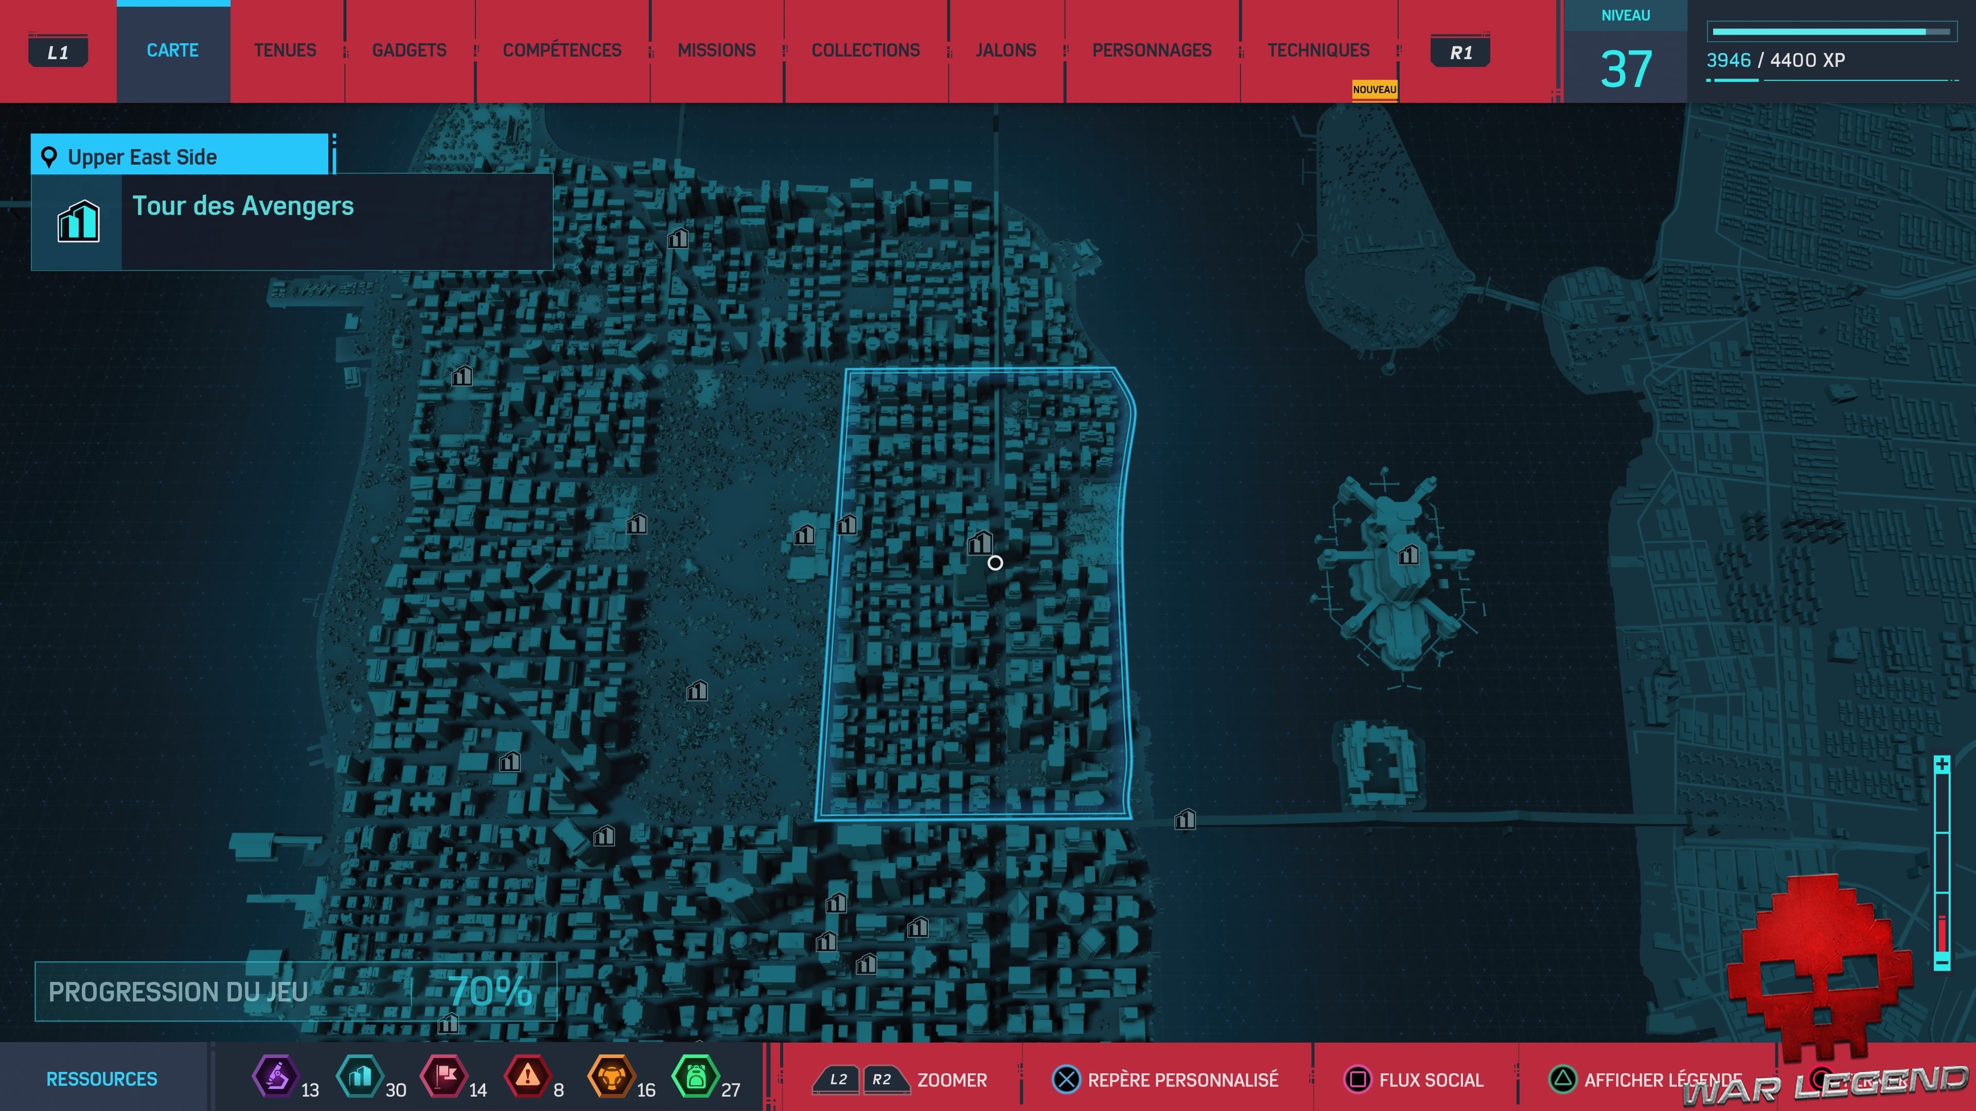The width and height of the screenshot is (1976, 1111).
Task: Select the landmark icon beside the bridge
Action: point(1185,820)
